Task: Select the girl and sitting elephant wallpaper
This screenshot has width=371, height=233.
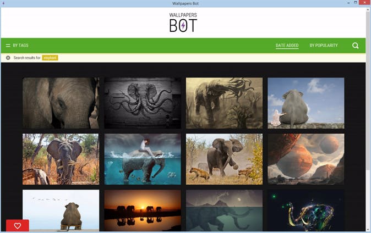Action: pyautogui.click(x=305, y=103)
